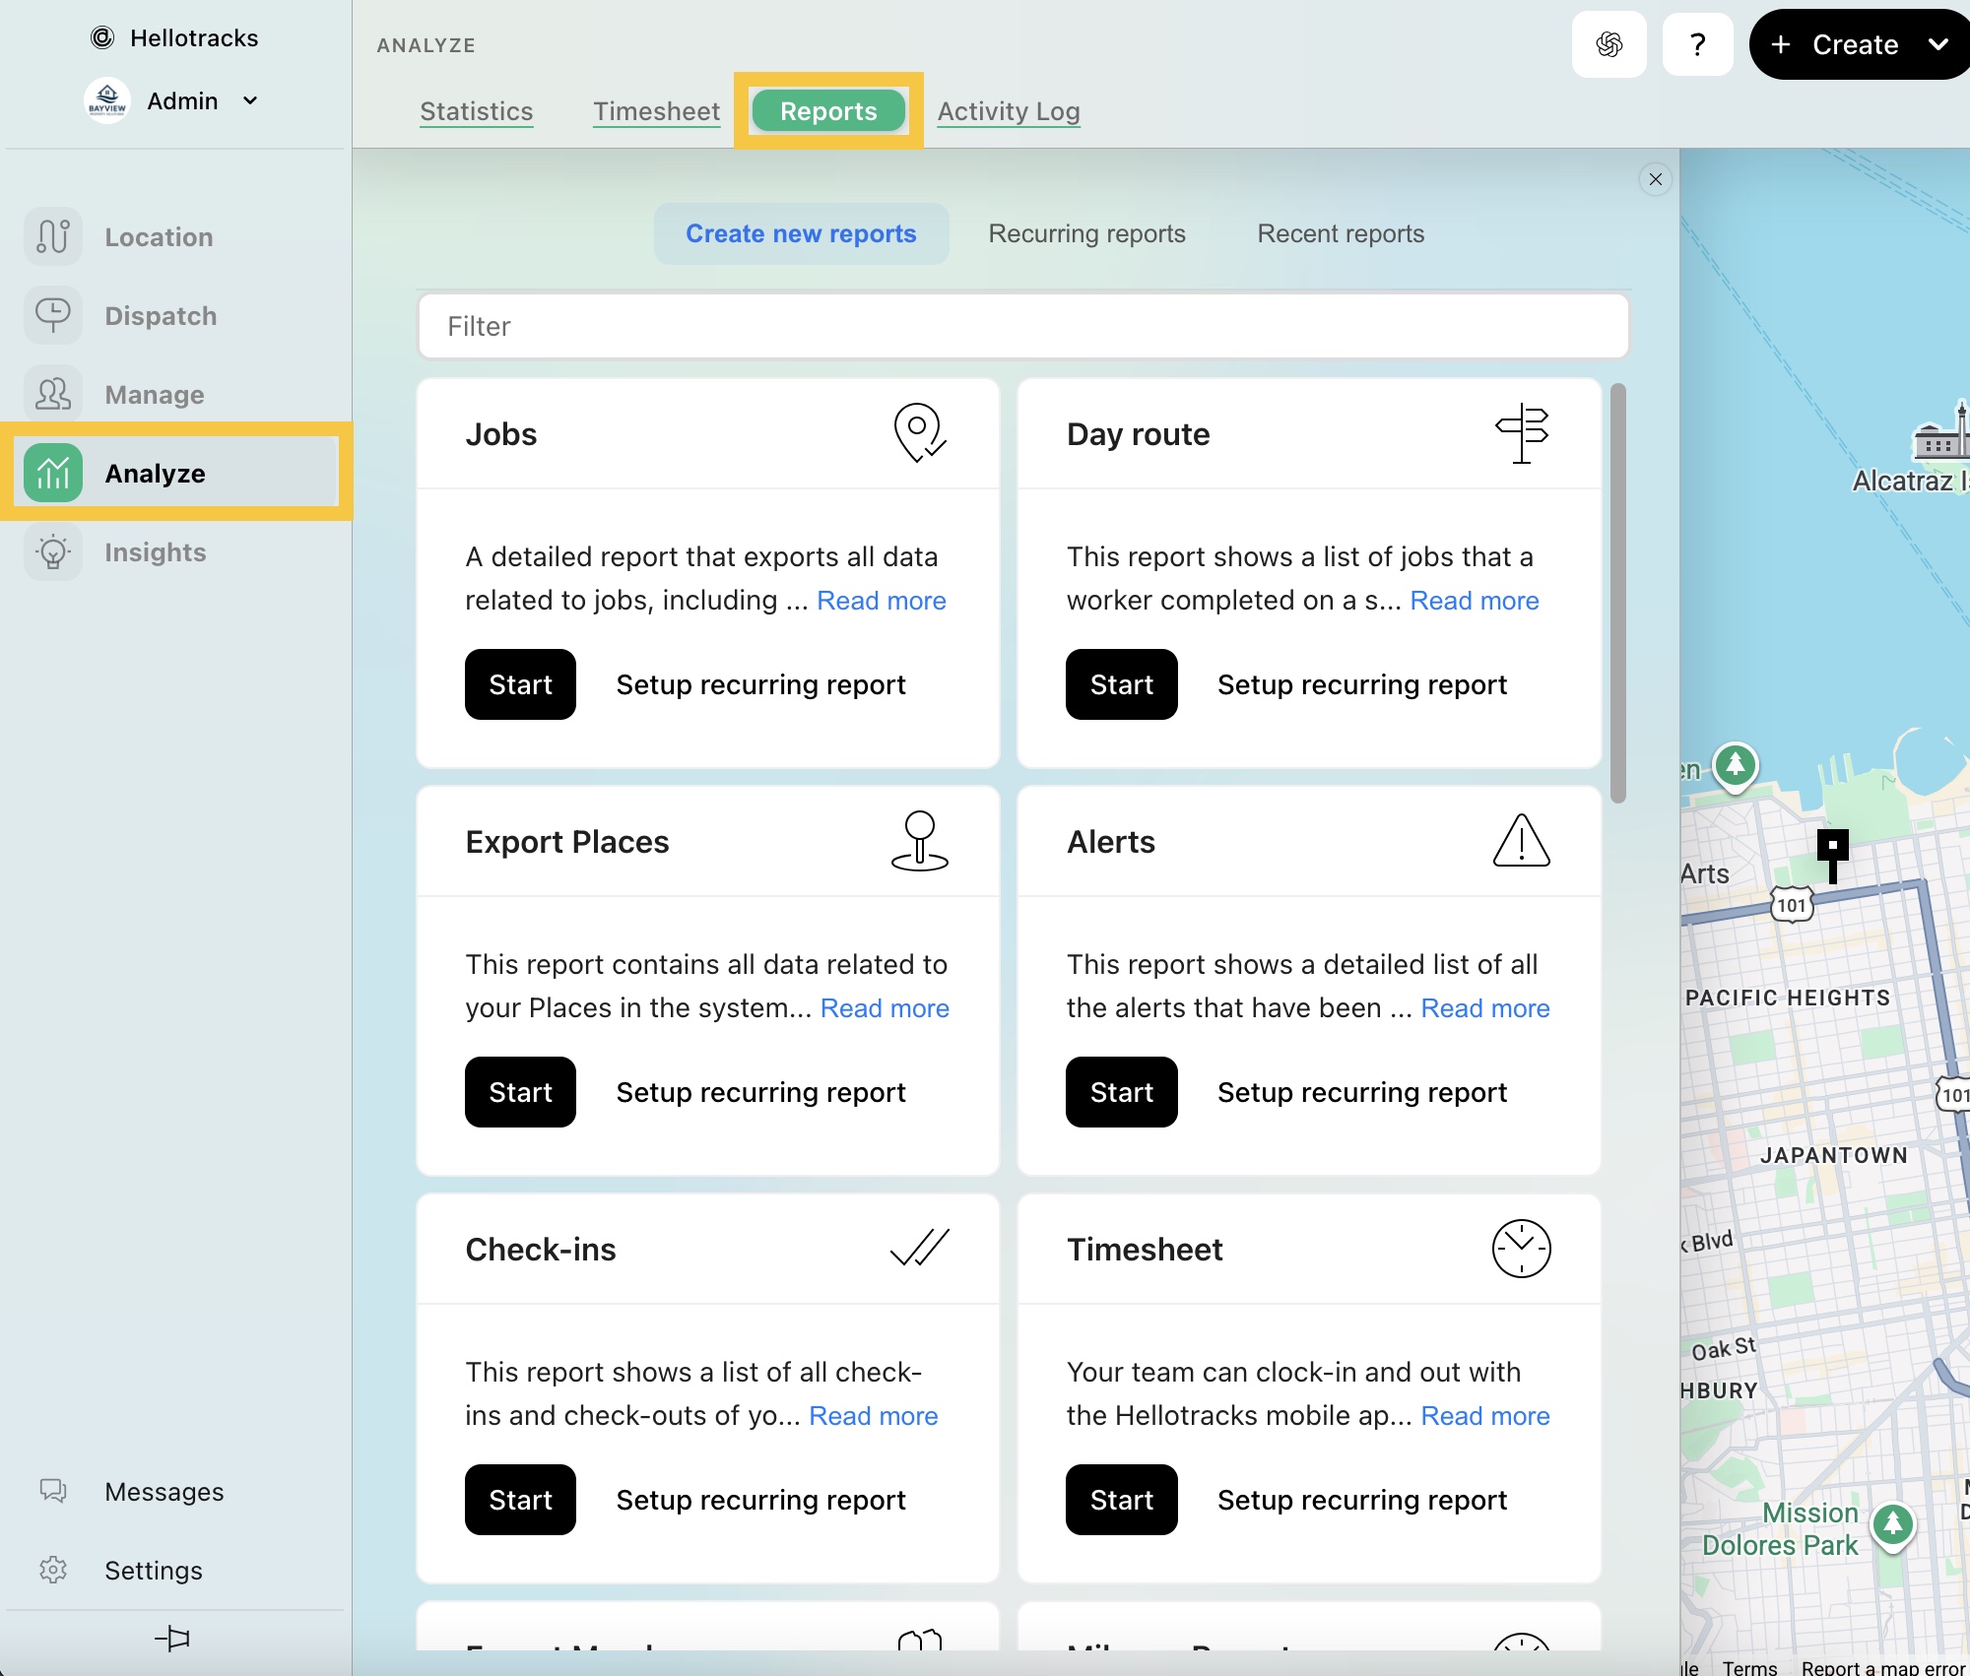Click the AI assistant icon button

(x=1609, y=44)
